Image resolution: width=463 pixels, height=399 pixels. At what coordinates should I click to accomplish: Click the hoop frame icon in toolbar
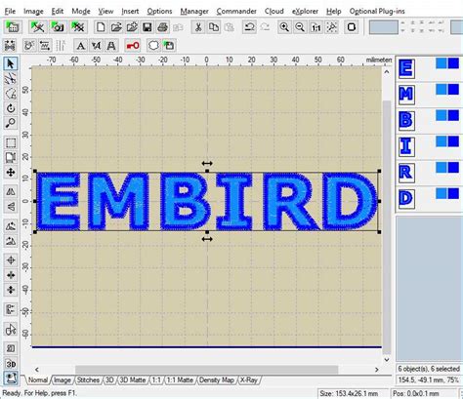(x=352, y=27)
